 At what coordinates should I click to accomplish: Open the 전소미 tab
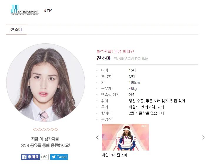coord(16,29)
